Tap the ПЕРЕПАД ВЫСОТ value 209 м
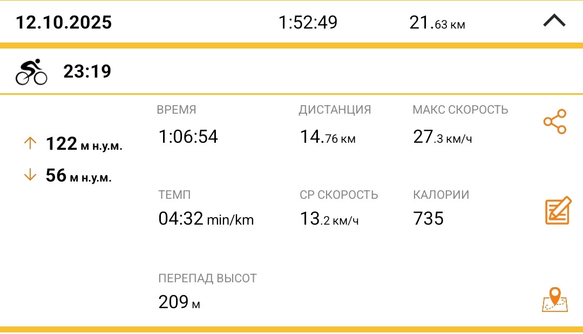 click(x=179, y=302)
